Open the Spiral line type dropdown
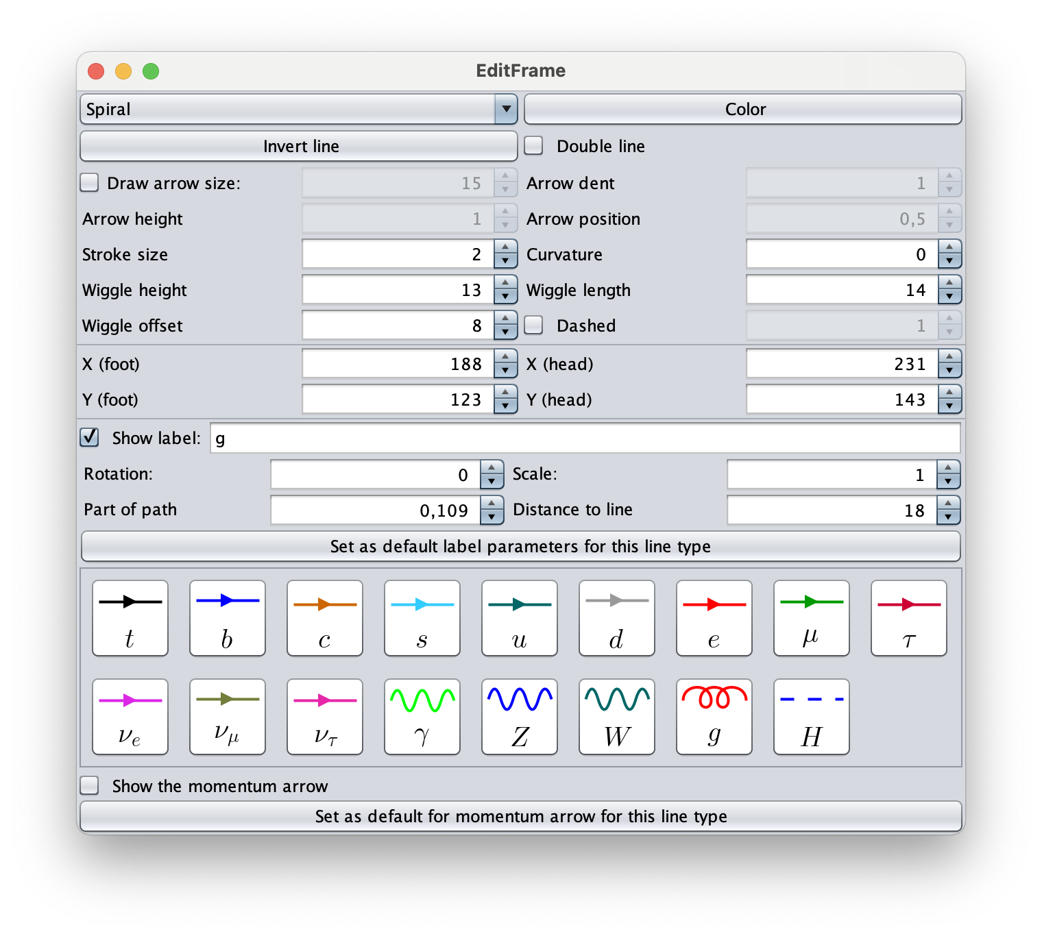1042x936 pixels. (x=505, y=110)
